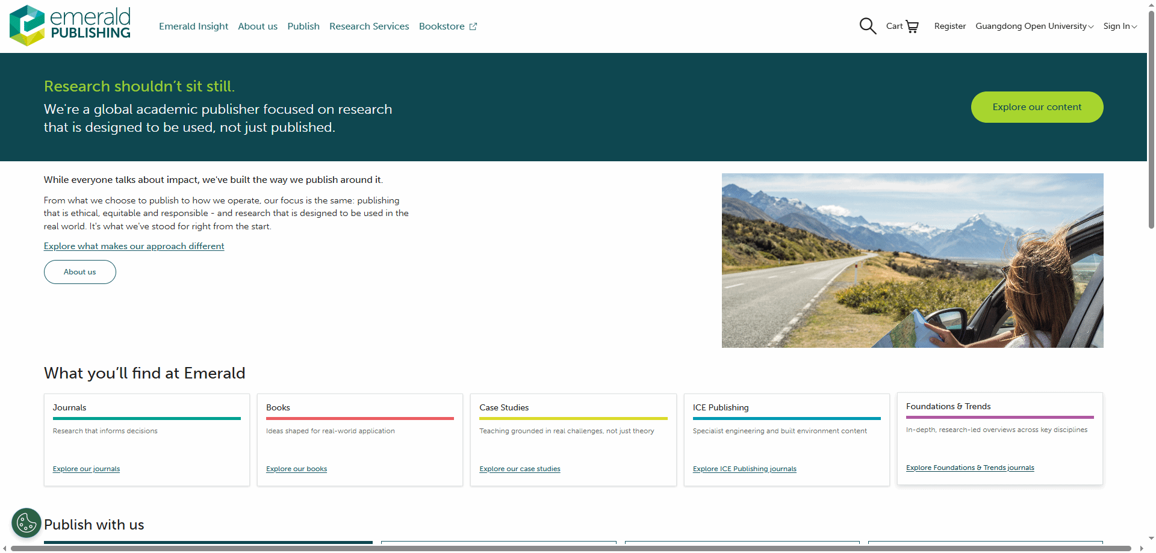Follow Explore ICE Publishing journals link
The height and width of the screenshot is (553, 1156).
(744, 469)
